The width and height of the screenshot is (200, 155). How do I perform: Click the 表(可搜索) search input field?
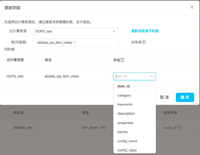click(76, 42)
